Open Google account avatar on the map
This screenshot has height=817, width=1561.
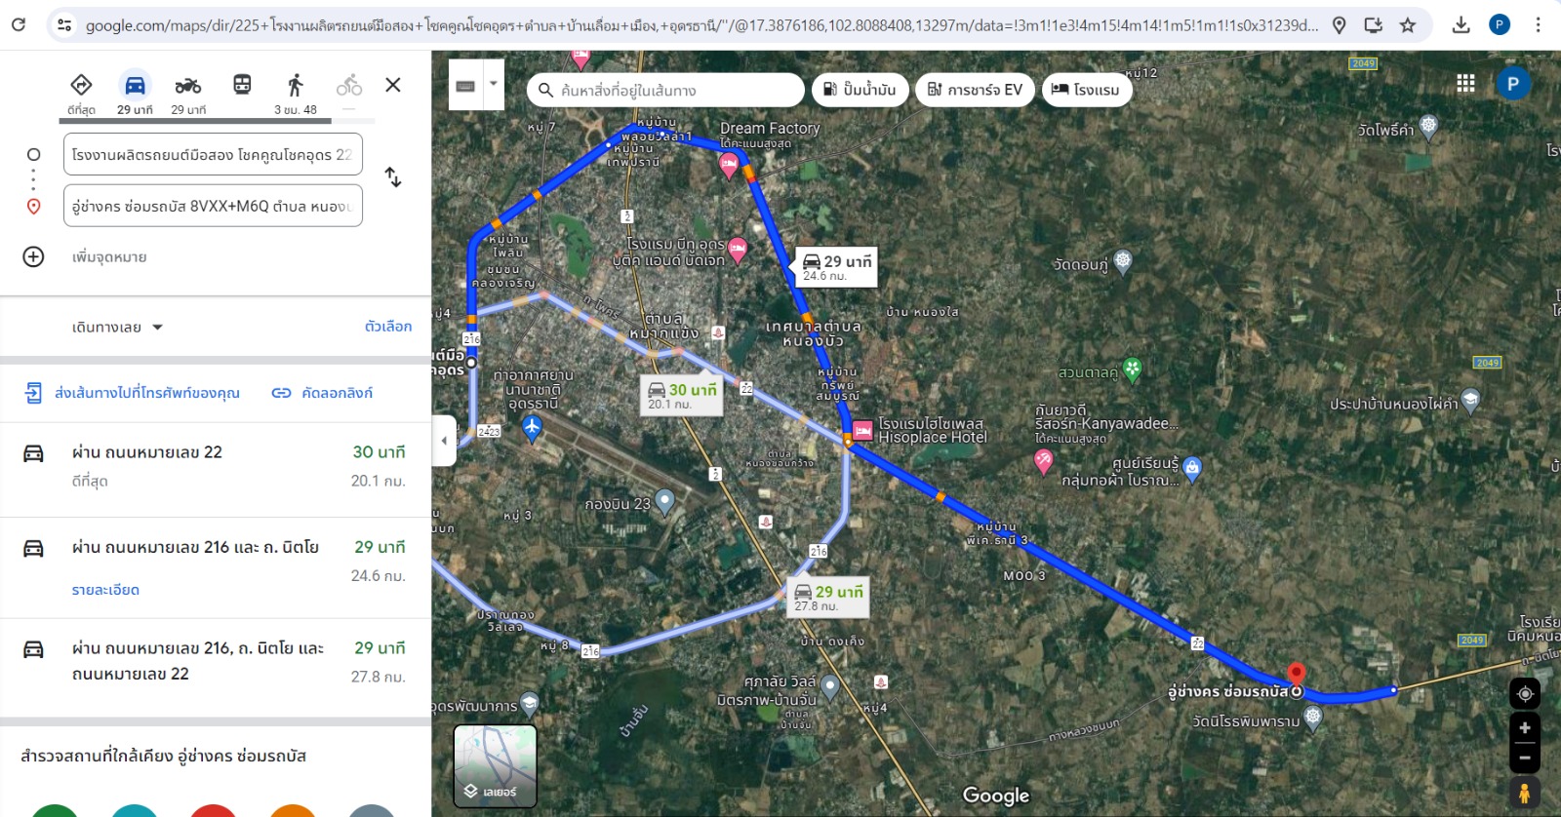coord(1513,84)
